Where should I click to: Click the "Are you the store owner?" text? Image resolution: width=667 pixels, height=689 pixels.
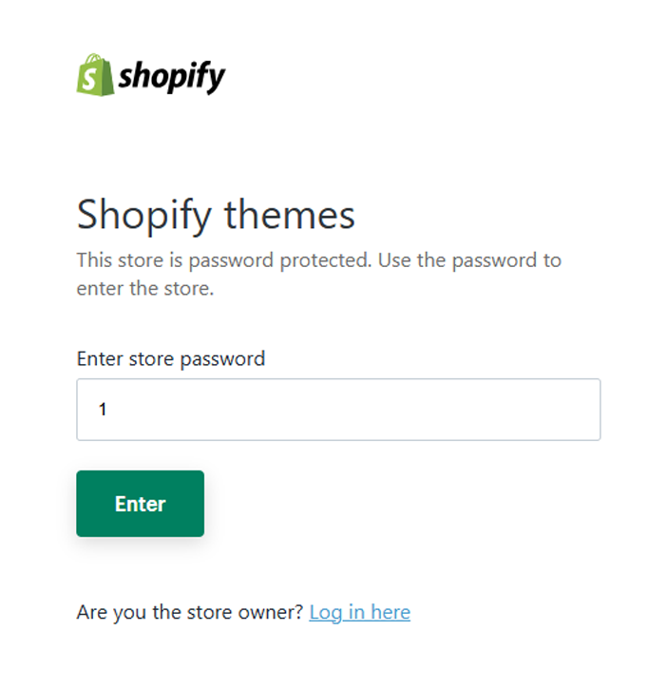[x=190, y=612]
